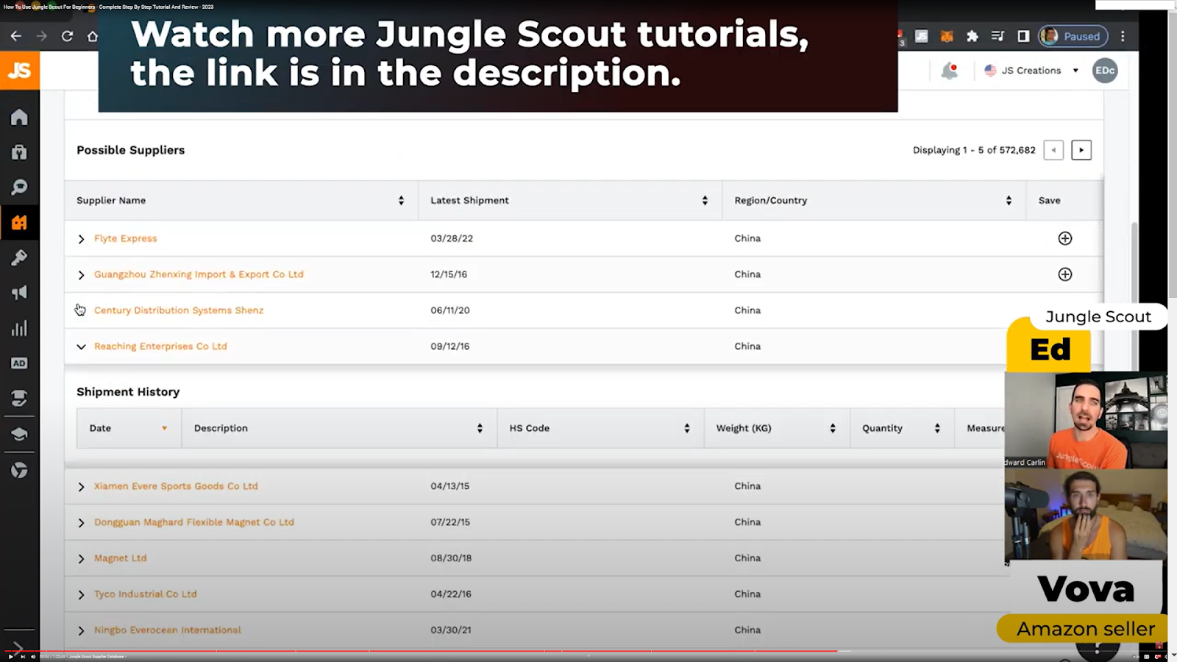Screen dimensions: 1177x662
Task: Open the notifications bell
Action: 950,71
